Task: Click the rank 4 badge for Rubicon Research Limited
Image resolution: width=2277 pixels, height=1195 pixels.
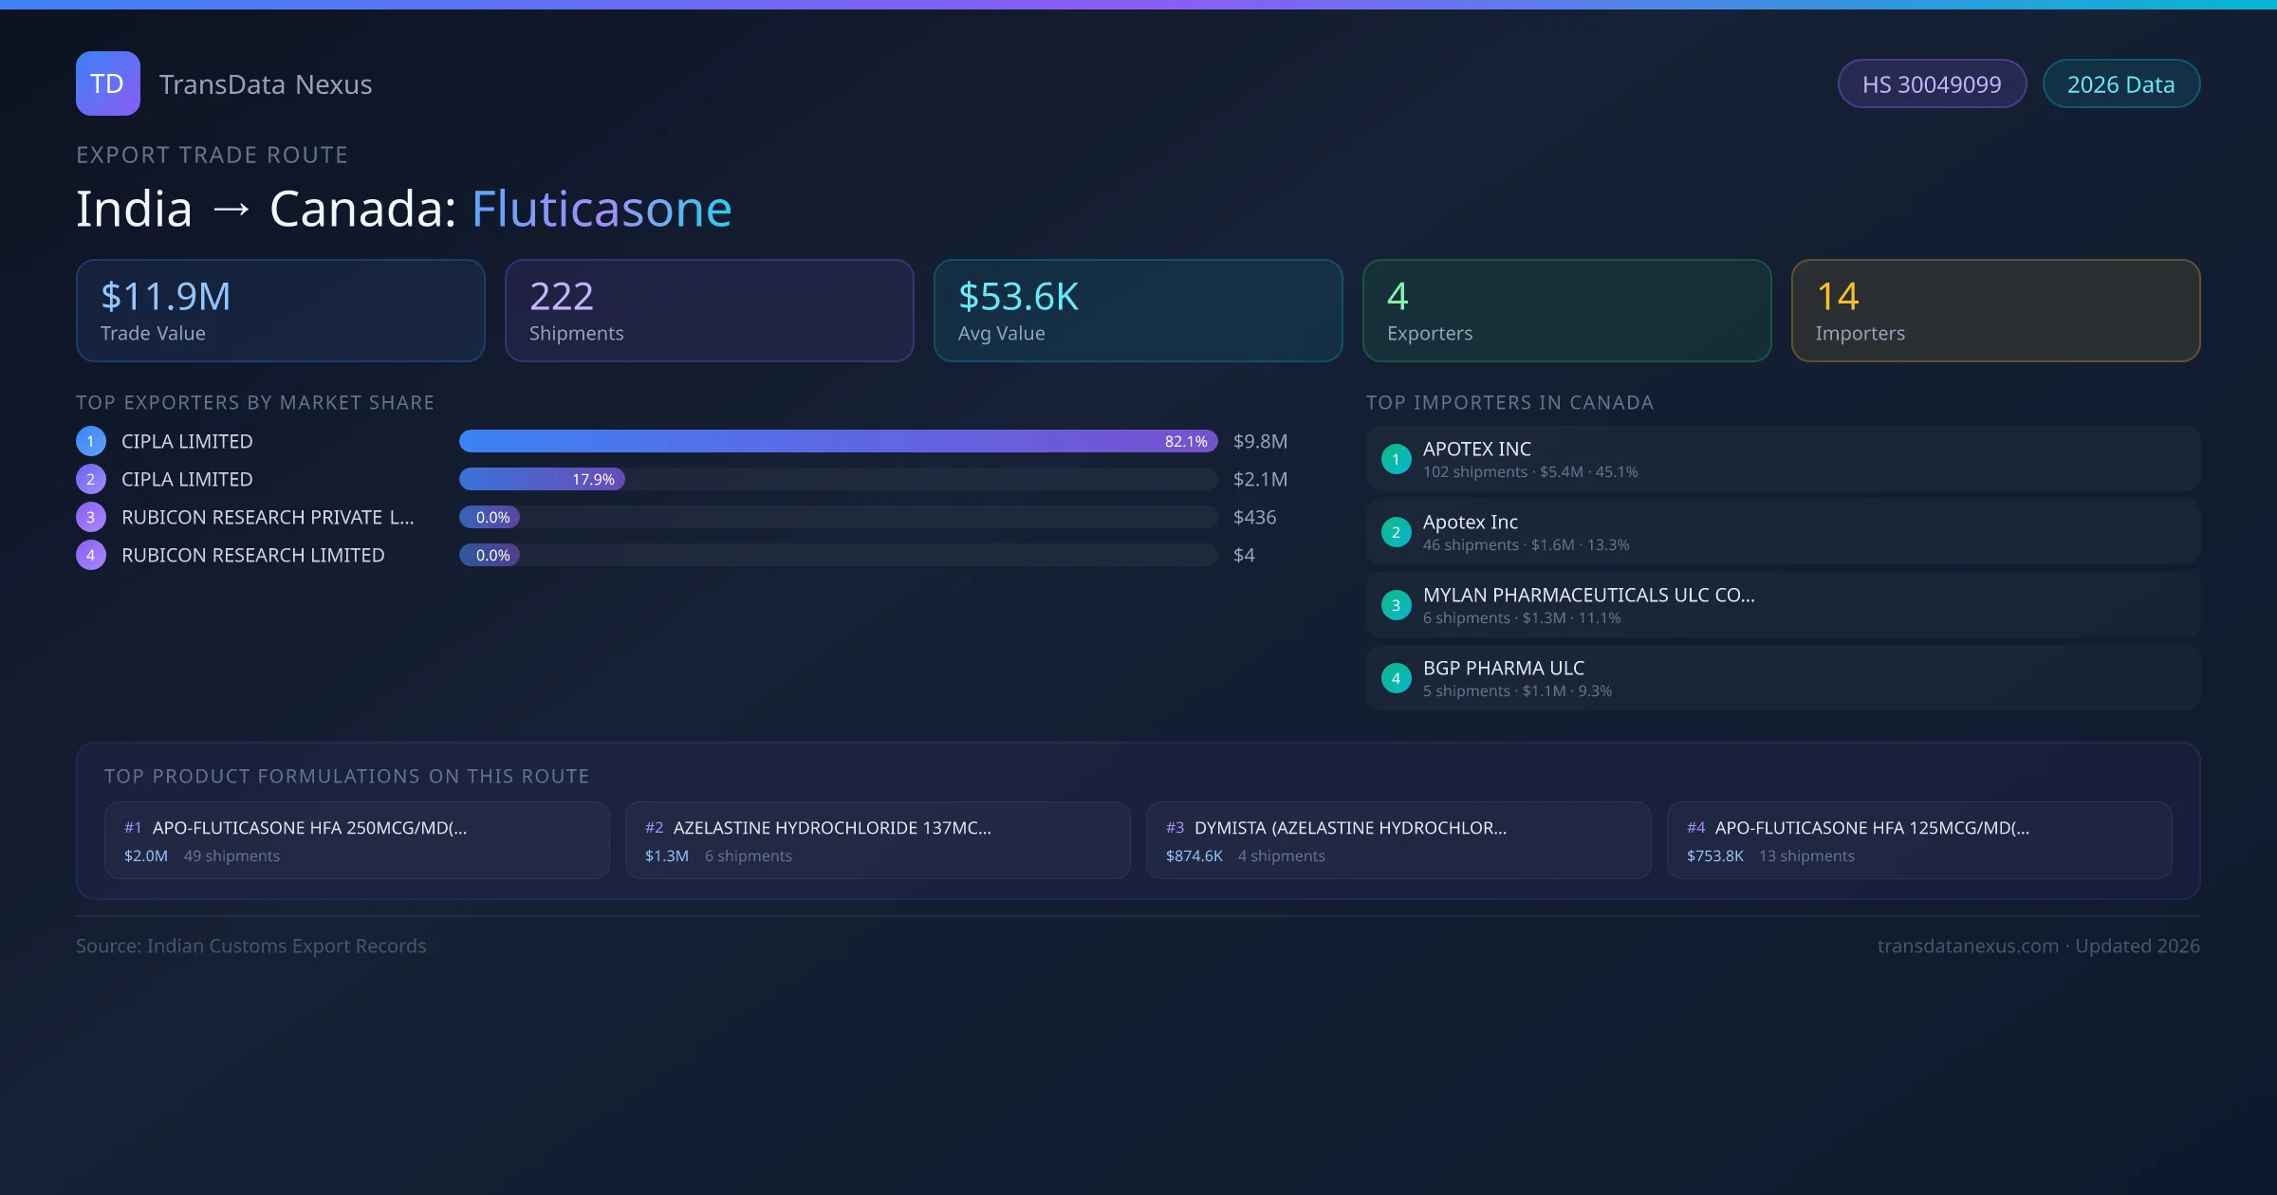Action: click(x=91, y=555)
